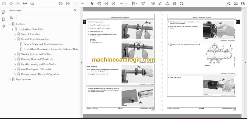Expand the right tools pane arrow
This screenshot has width=247, height=119.
245,63
